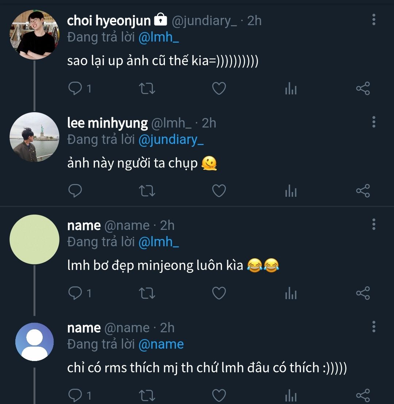This screenshot has width=394, height=404.
Task: Share choi hyeonjun's tweet
Action: pyautogui.click(x=363, y=89)
